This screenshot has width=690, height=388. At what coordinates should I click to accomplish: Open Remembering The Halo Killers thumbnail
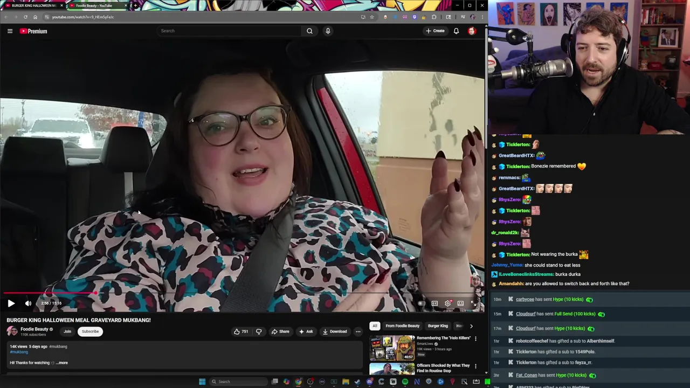[392, 348]
